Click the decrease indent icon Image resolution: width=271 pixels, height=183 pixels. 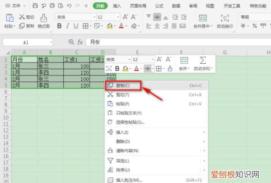pyautogui.click(x=175, y=17)
